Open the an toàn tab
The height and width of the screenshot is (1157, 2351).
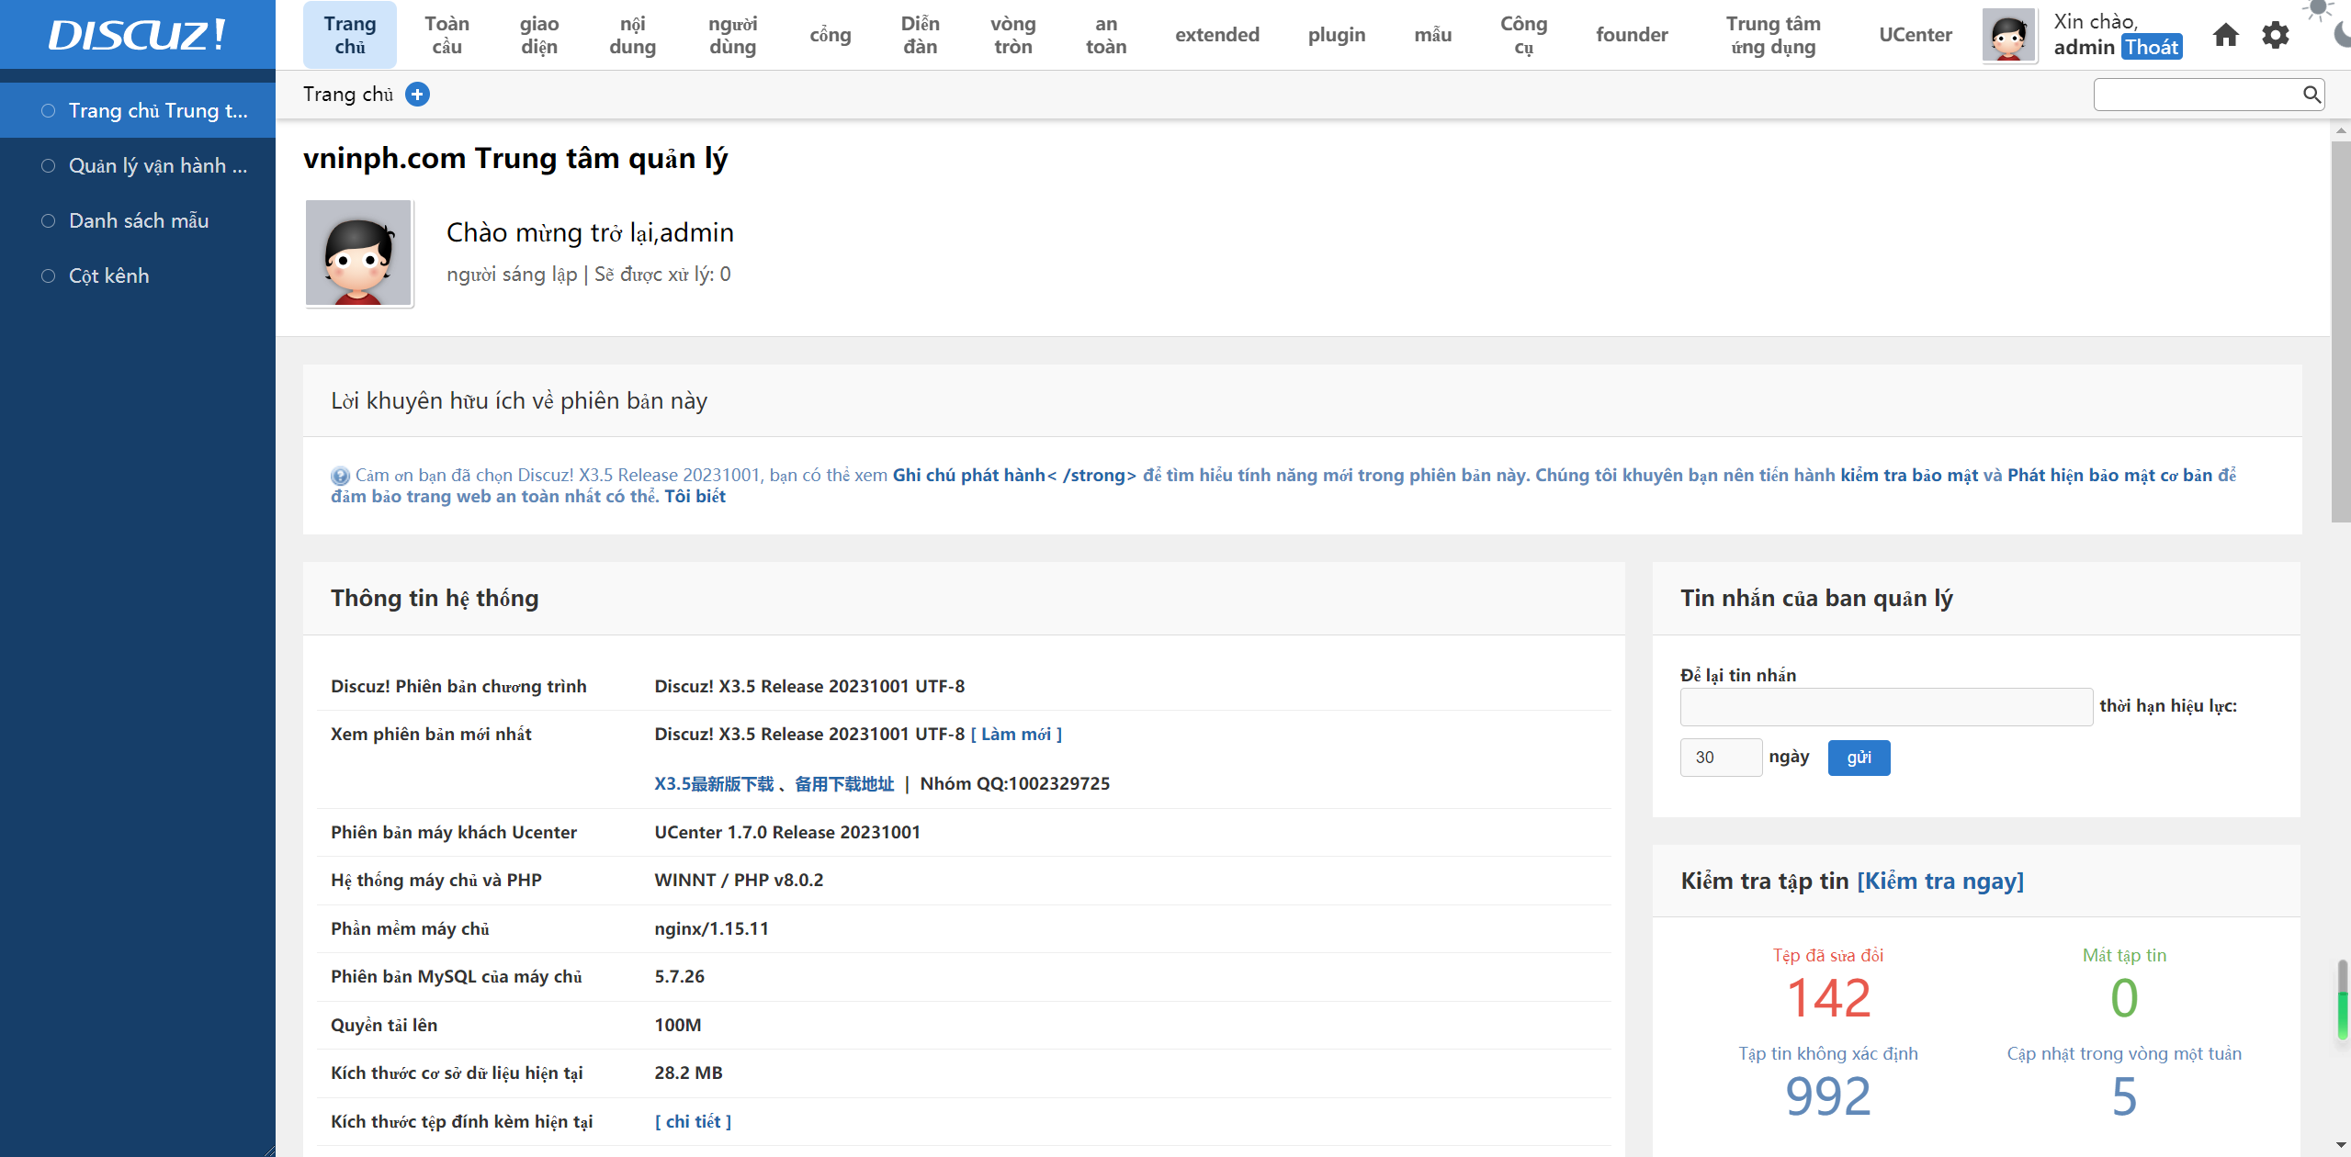coord(1106,35)
